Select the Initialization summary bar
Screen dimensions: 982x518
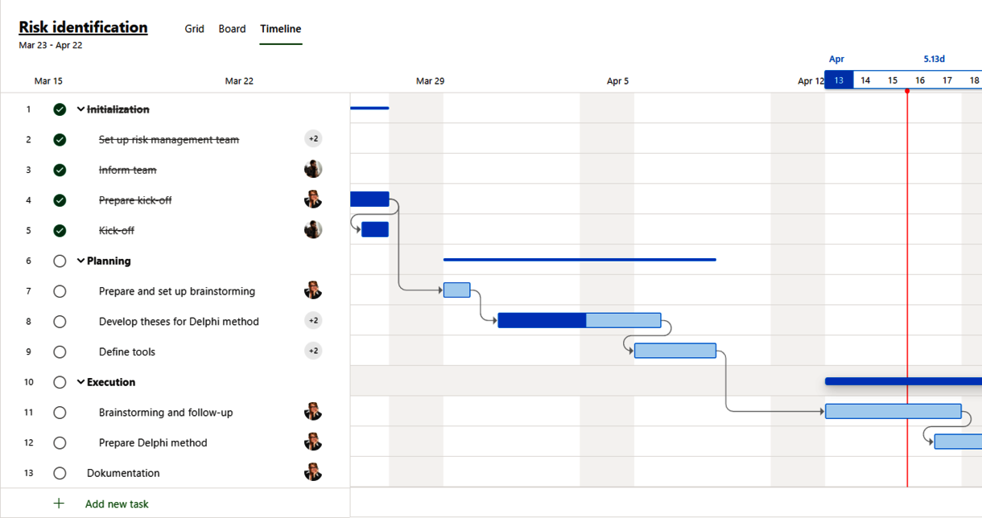pyautogui.click(x=370, y=108)
